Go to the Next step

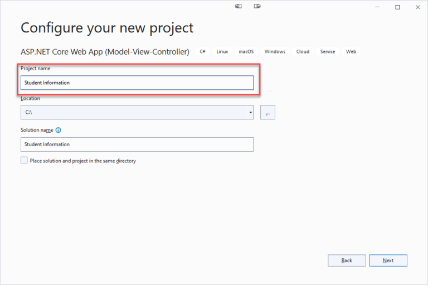click(x=388, y=260)
